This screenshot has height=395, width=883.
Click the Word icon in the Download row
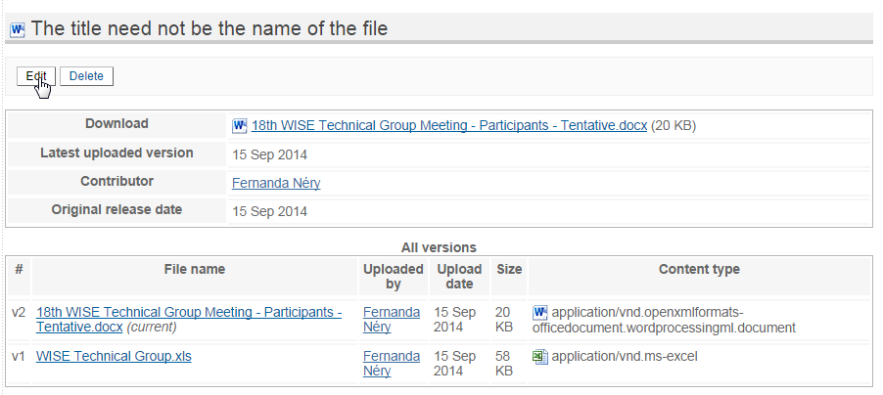[x=239, y=126]
